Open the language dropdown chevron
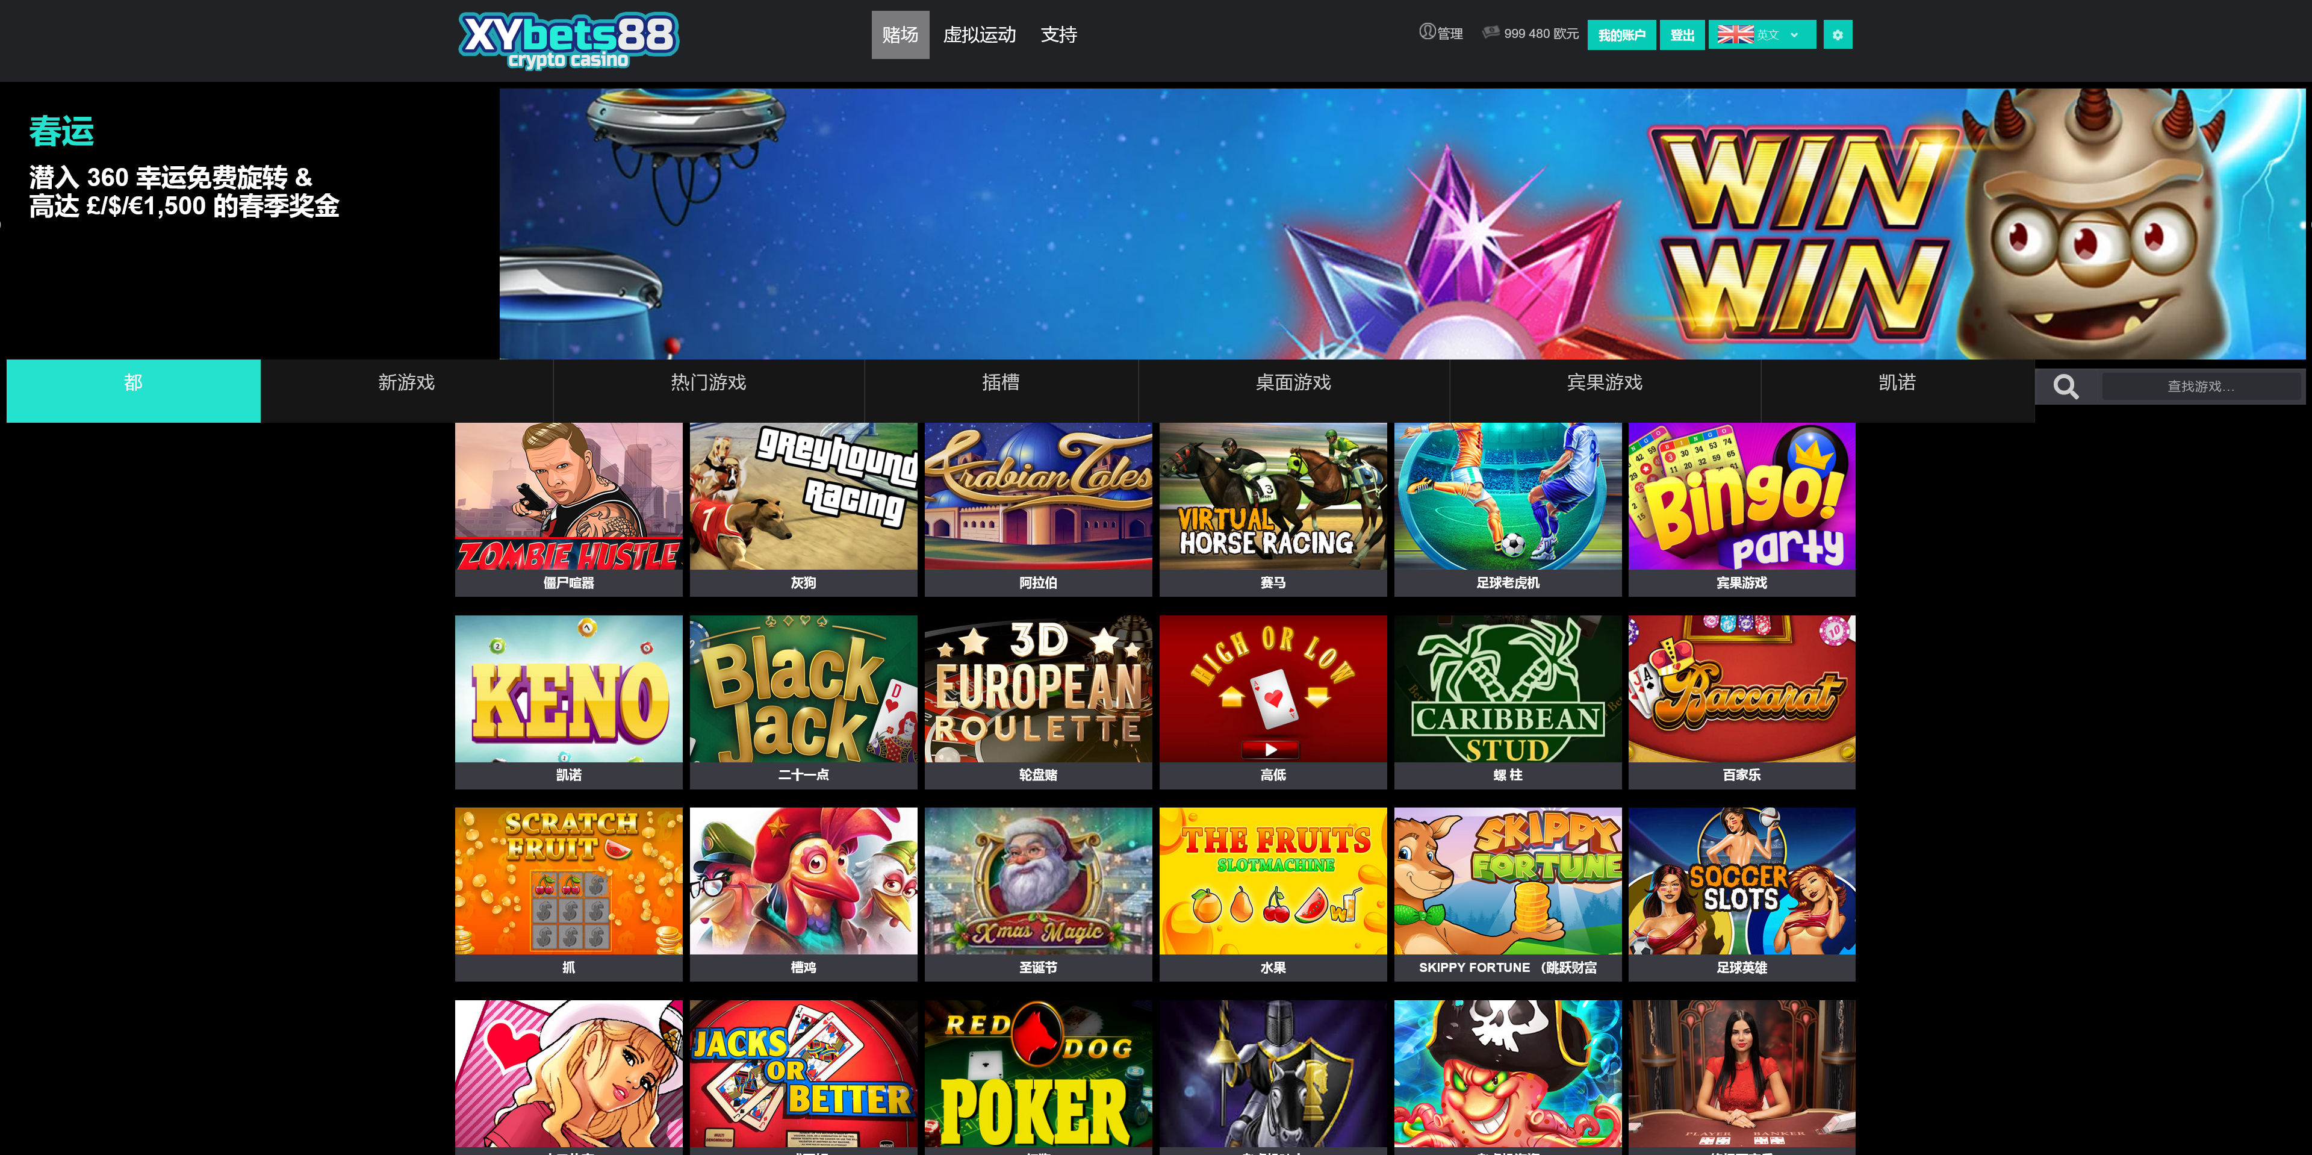 (1794, 35)
